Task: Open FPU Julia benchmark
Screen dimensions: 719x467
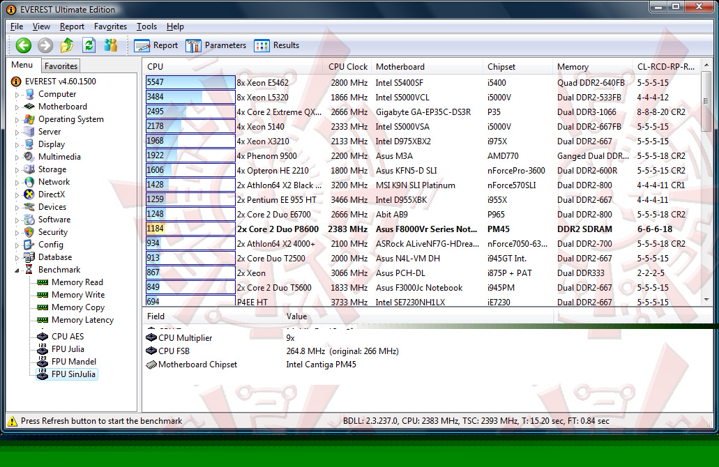Action: pyautogui.click(x=68, y=349)
